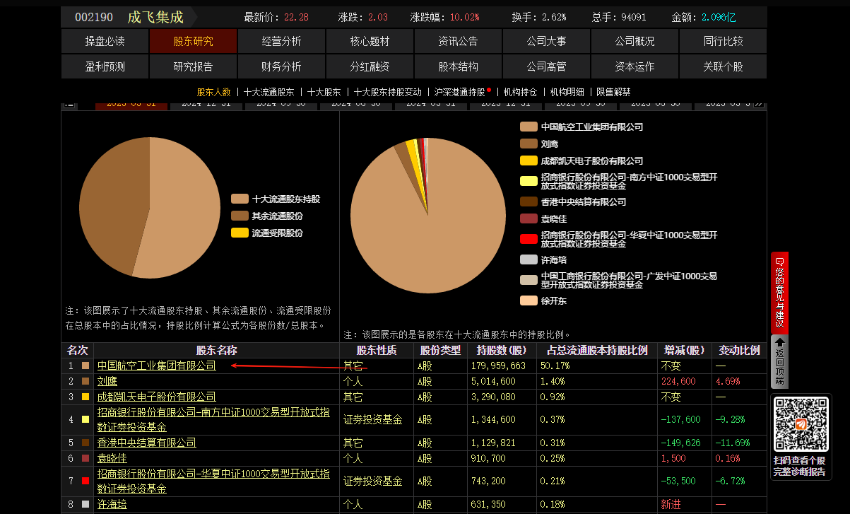Viewport: 850px width, 514px height.
Task: Click the 其余流通股份 legend swatch
Action: coord(240,216)
